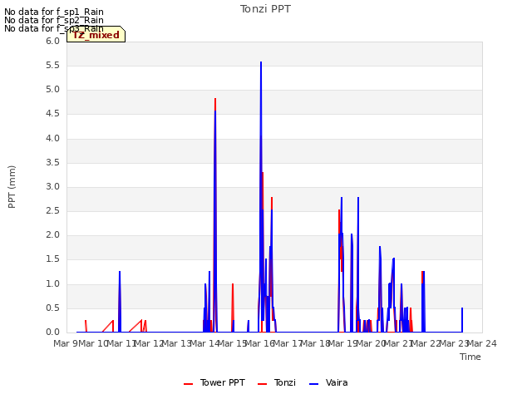Click the 5.5 y-axis tick label
This screenshot has width=532, height=399.
click(52, 65)
